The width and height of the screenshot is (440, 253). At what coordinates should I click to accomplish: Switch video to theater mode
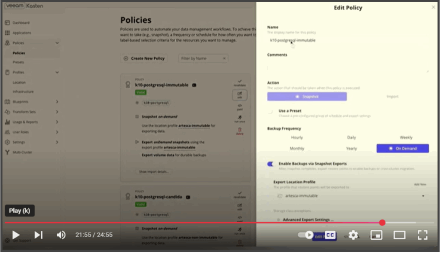[x=399, y=235]
